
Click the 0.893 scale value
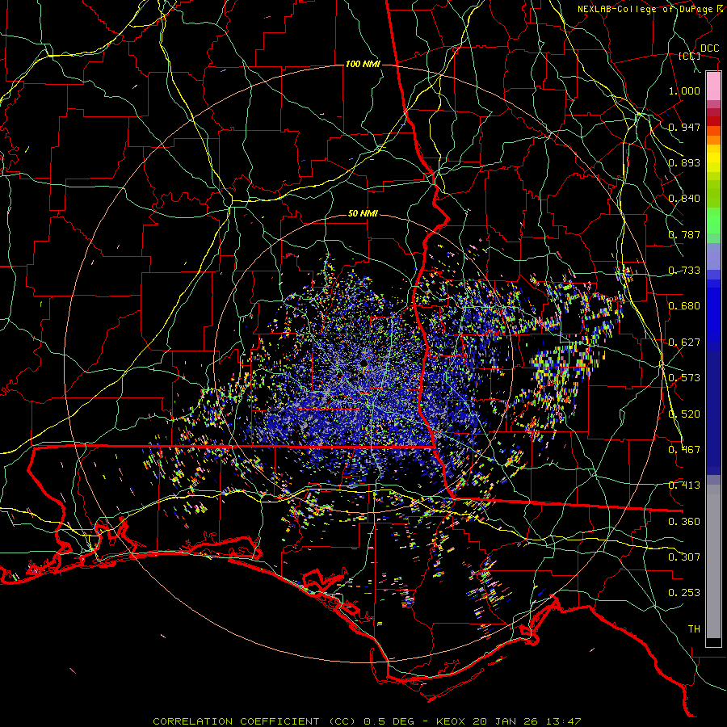tap(684, 162)
